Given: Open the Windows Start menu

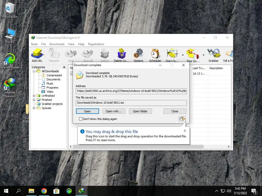Looking at the screenshot, I should (x=6, y=191).
